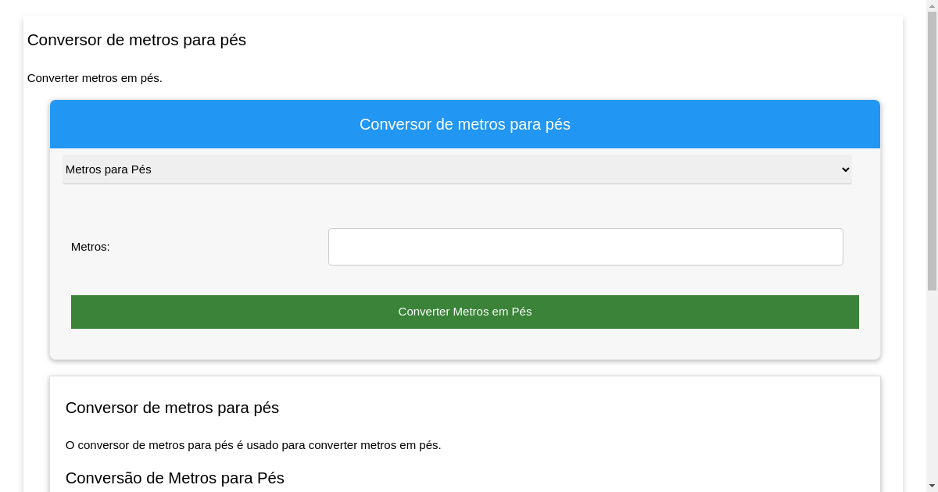
Task: Click the text 'Converter metros em pés.'
Action: point(94,78)
